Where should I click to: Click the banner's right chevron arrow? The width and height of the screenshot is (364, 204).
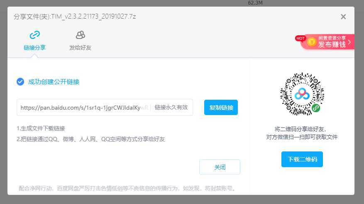coord(349,42)
